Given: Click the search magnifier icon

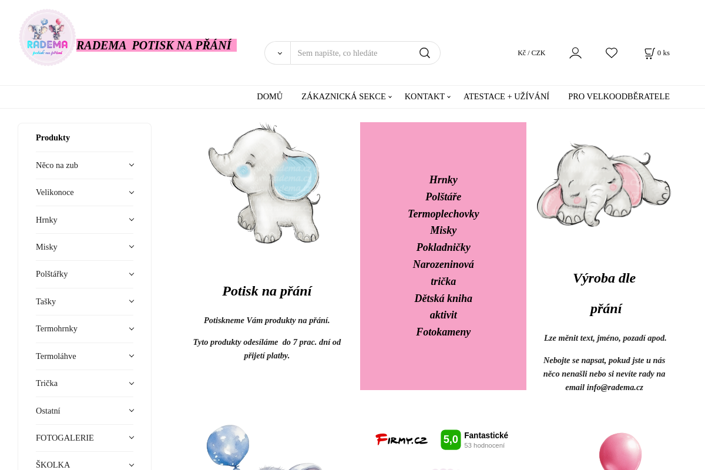Looking at the screenshot, I should (424, 53).
